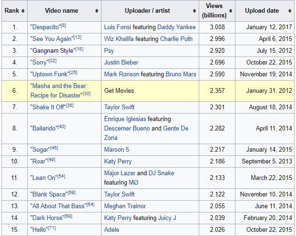Select the "July 15, 2012" date cell
Screen dimensions: 296x236
tap(265, 51)
